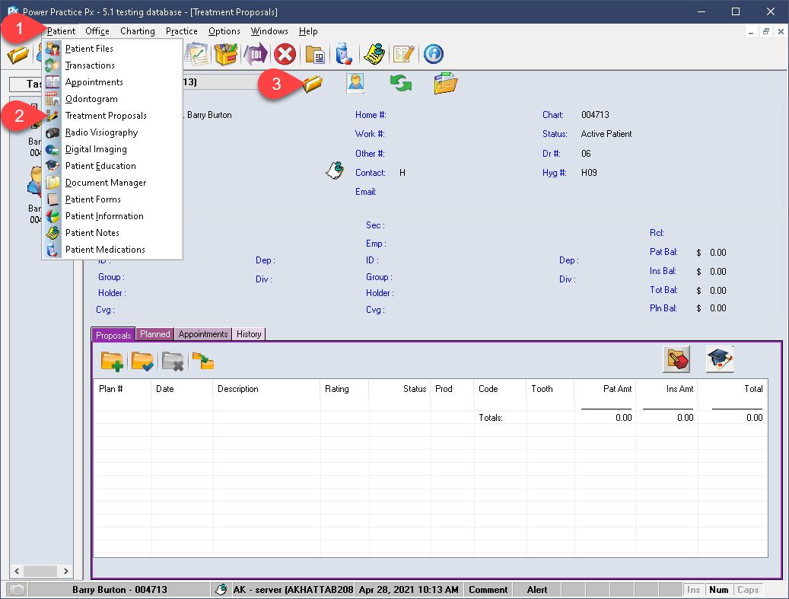Viewport: 789px width, 599px height.
Task: Click the pinned note icon in status bar
Action: (x=221, y=589)
